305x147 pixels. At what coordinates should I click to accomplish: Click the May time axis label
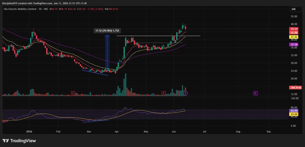point(146,132)
